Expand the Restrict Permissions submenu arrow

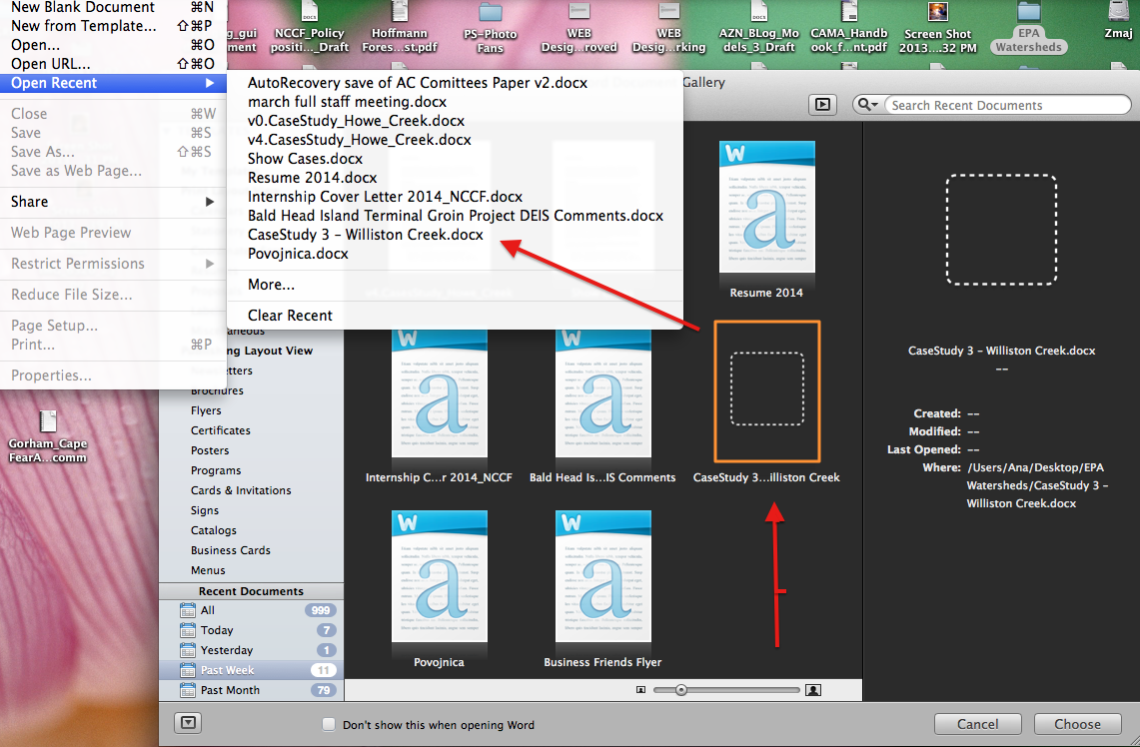pos(210,263)
